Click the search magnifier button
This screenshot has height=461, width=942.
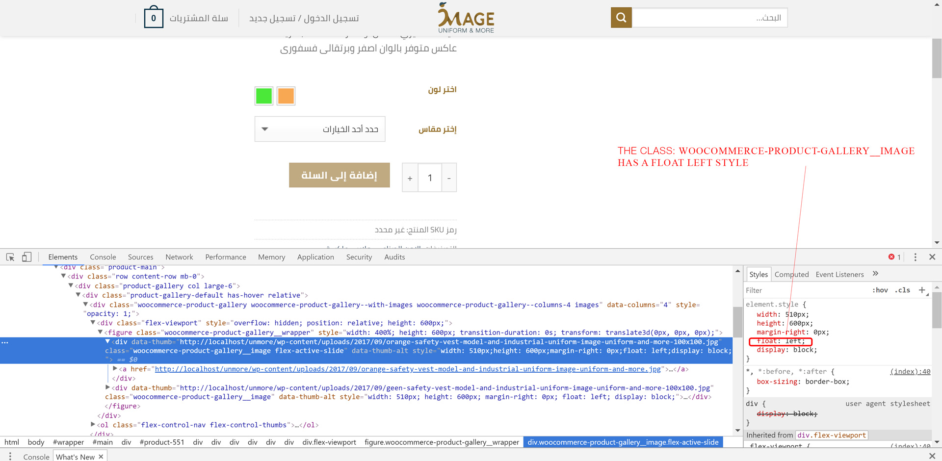coord(621,18)
